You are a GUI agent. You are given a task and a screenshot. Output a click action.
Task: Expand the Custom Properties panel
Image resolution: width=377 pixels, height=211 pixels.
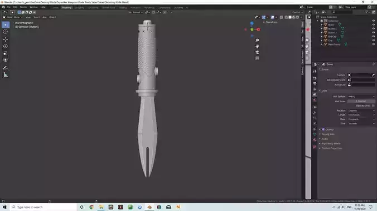pyautogui.click(x=331, y=148)
